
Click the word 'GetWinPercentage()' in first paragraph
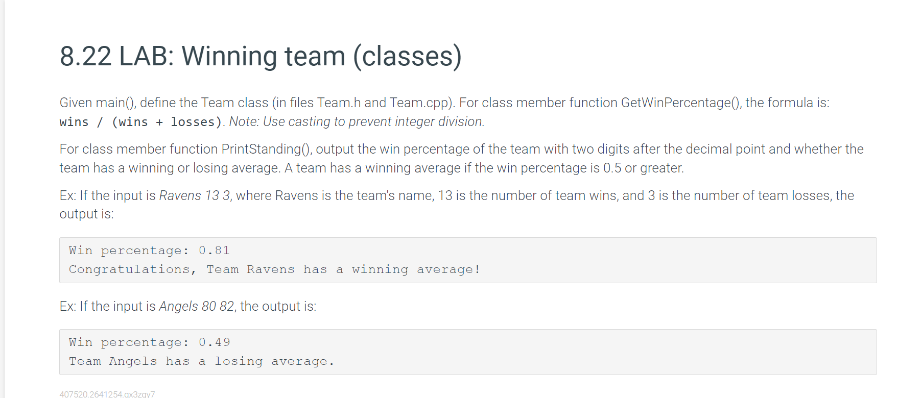tap(681, 103)
